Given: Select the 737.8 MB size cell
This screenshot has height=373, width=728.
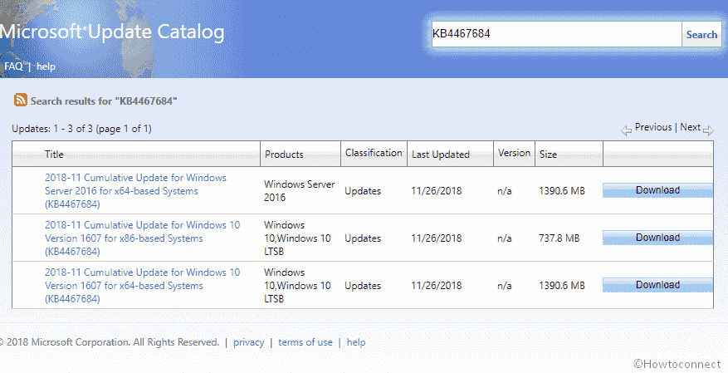Looking at the screenshot, I should [559, 238].
